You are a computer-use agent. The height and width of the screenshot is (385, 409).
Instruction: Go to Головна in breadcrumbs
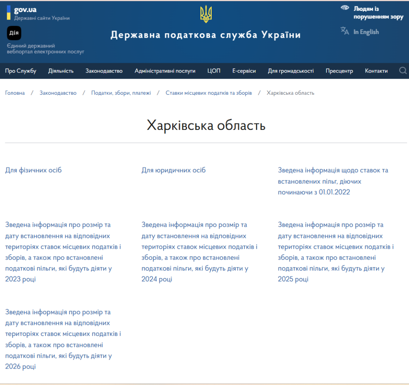pyautogui.click(x=15, y=93)
